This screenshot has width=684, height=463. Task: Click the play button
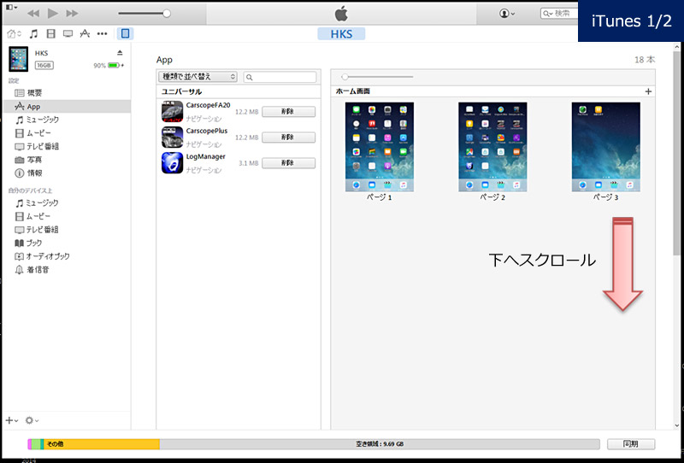[53, 13]
